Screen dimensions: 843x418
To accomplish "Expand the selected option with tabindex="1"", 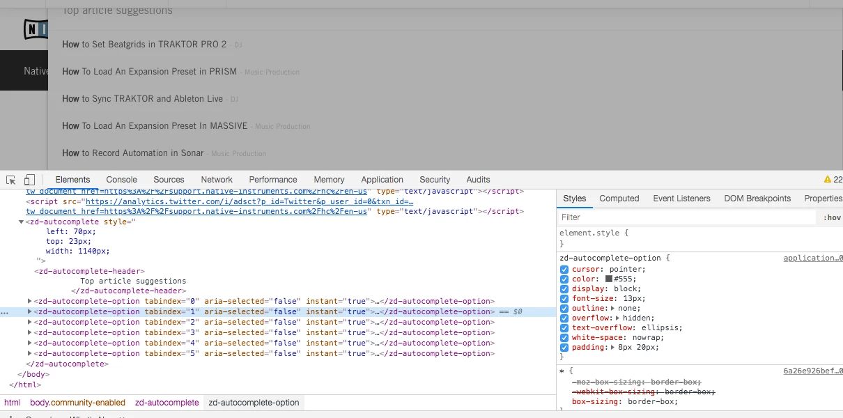I will click(29, 311).
